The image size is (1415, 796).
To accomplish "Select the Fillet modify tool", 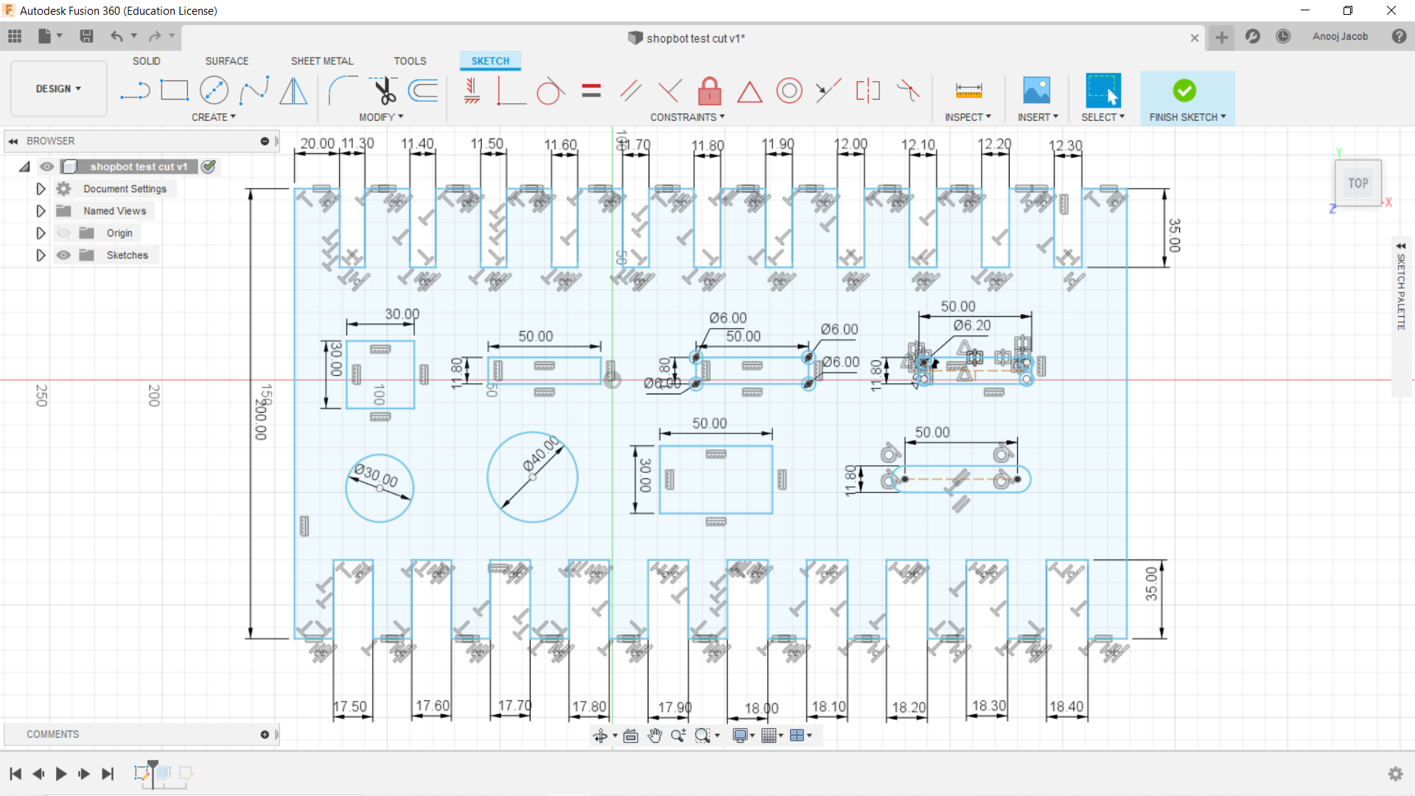I will tap(343, 91).
